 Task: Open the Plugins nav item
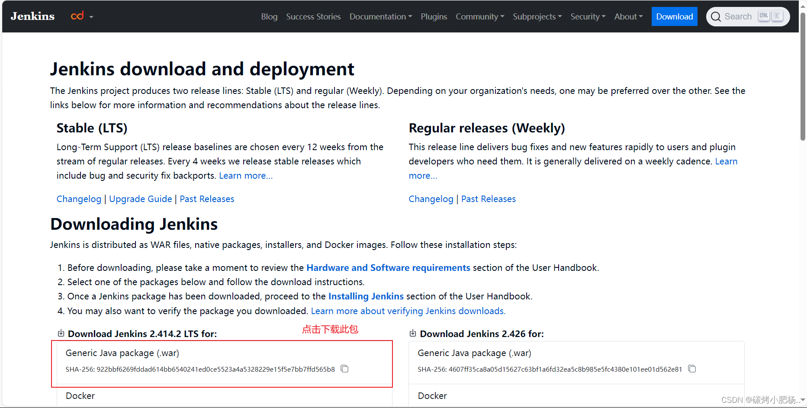[x=434, y=16]
